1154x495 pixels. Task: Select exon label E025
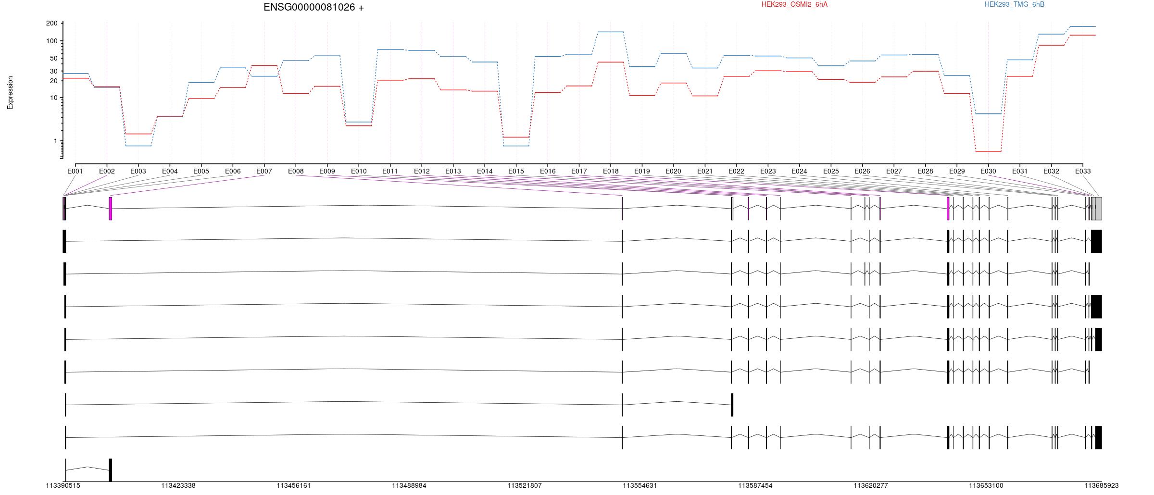pos(831,171)
